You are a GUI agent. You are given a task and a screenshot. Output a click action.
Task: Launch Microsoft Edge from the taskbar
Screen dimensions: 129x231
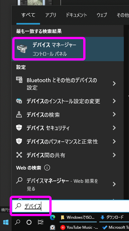point(53,217)
